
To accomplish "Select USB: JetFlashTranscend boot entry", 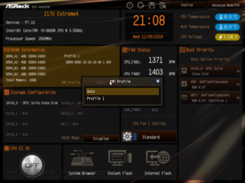I will pos(210,84).
